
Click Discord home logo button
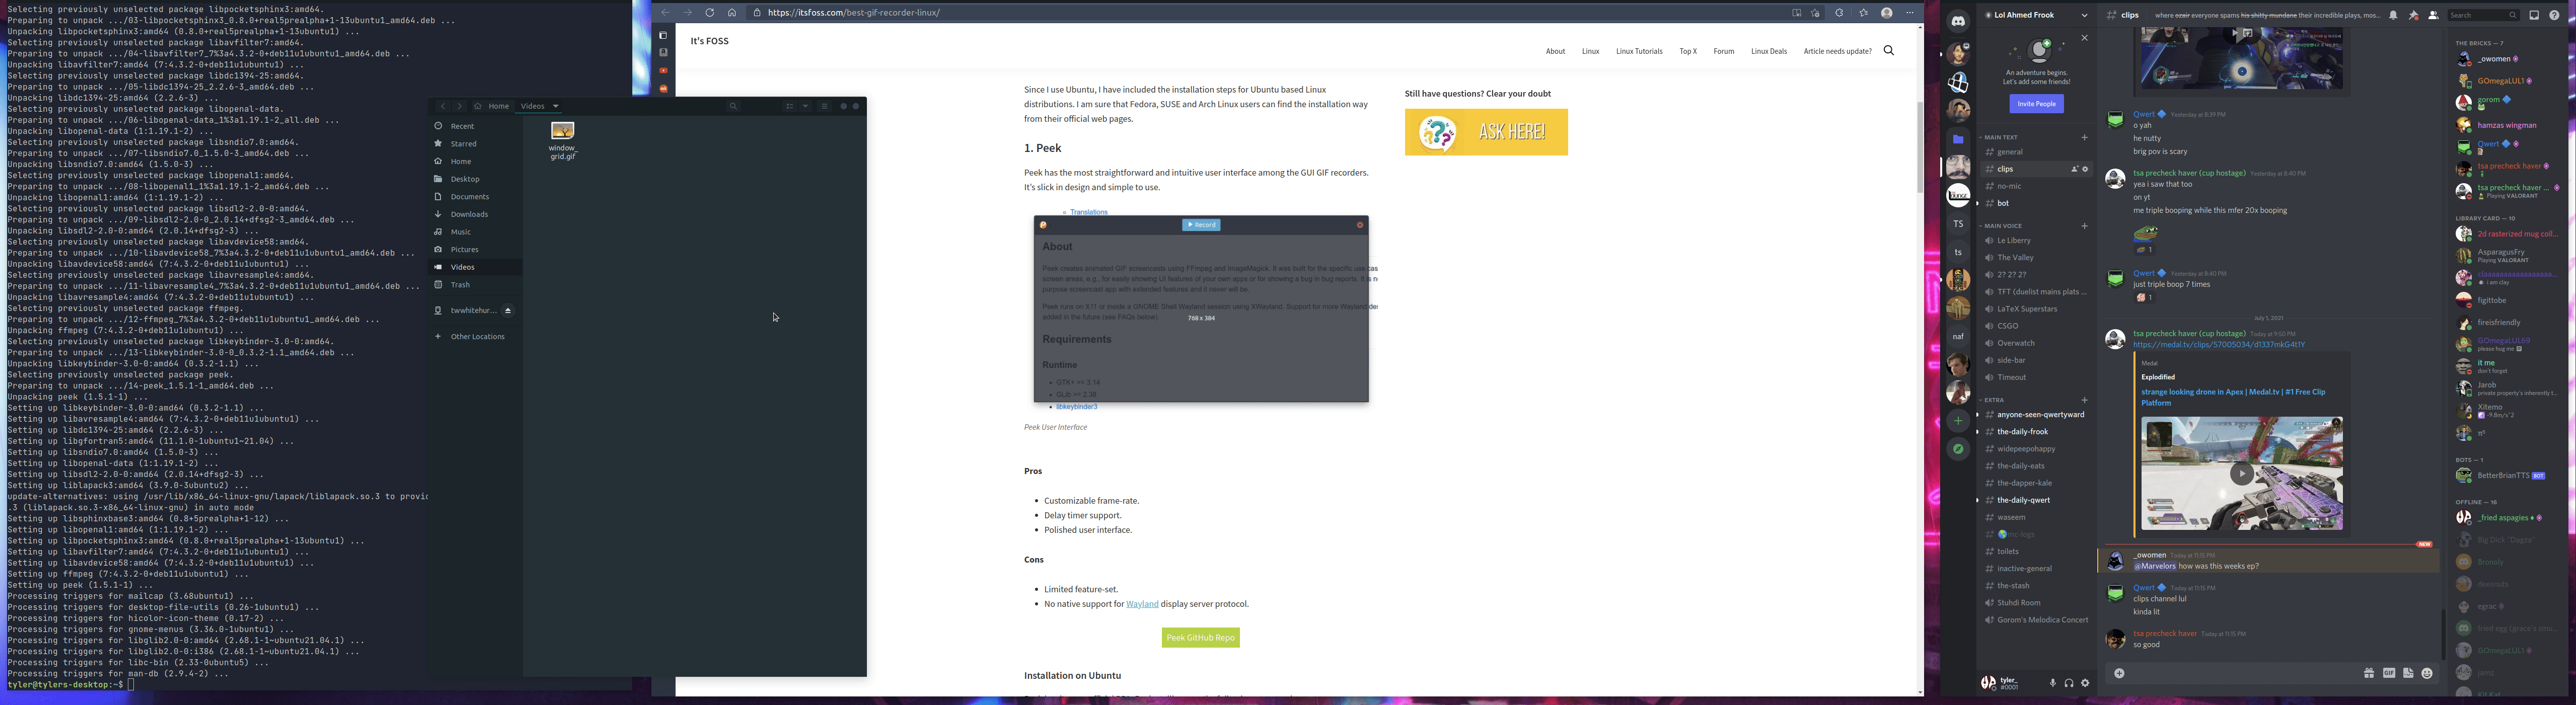(1958, 22)
